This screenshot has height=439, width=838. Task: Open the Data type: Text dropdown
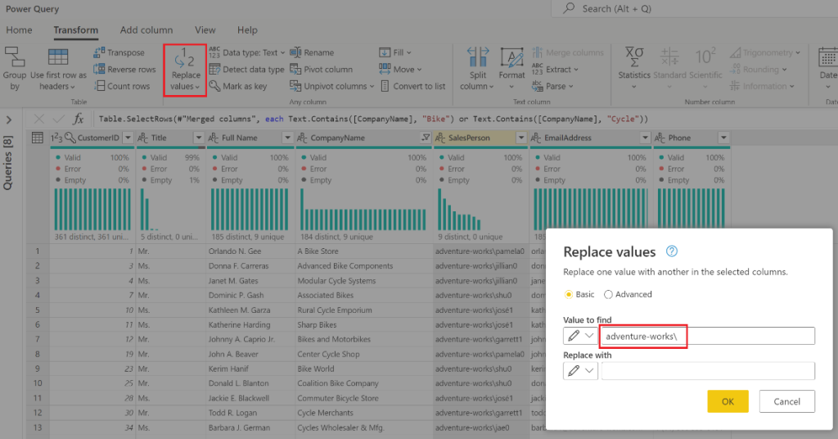(x=247, y=52)
